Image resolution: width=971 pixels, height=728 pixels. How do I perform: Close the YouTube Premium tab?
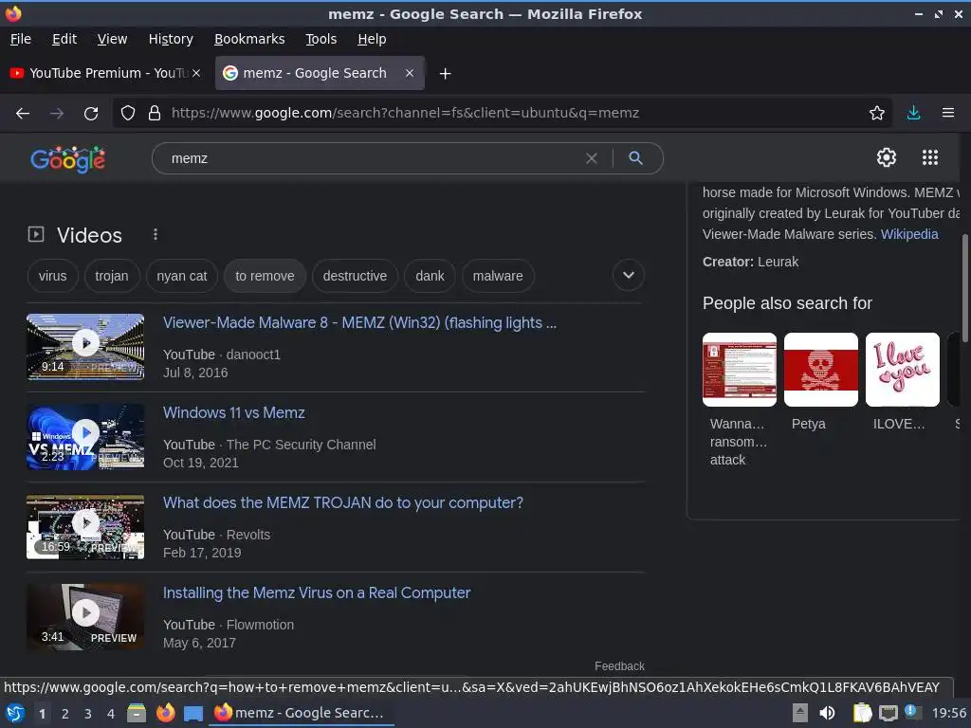tap(195, 73)
